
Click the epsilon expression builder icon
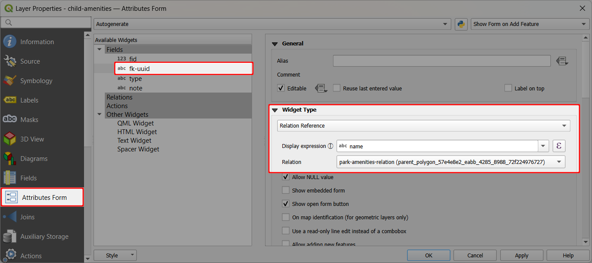click(559, 146)
